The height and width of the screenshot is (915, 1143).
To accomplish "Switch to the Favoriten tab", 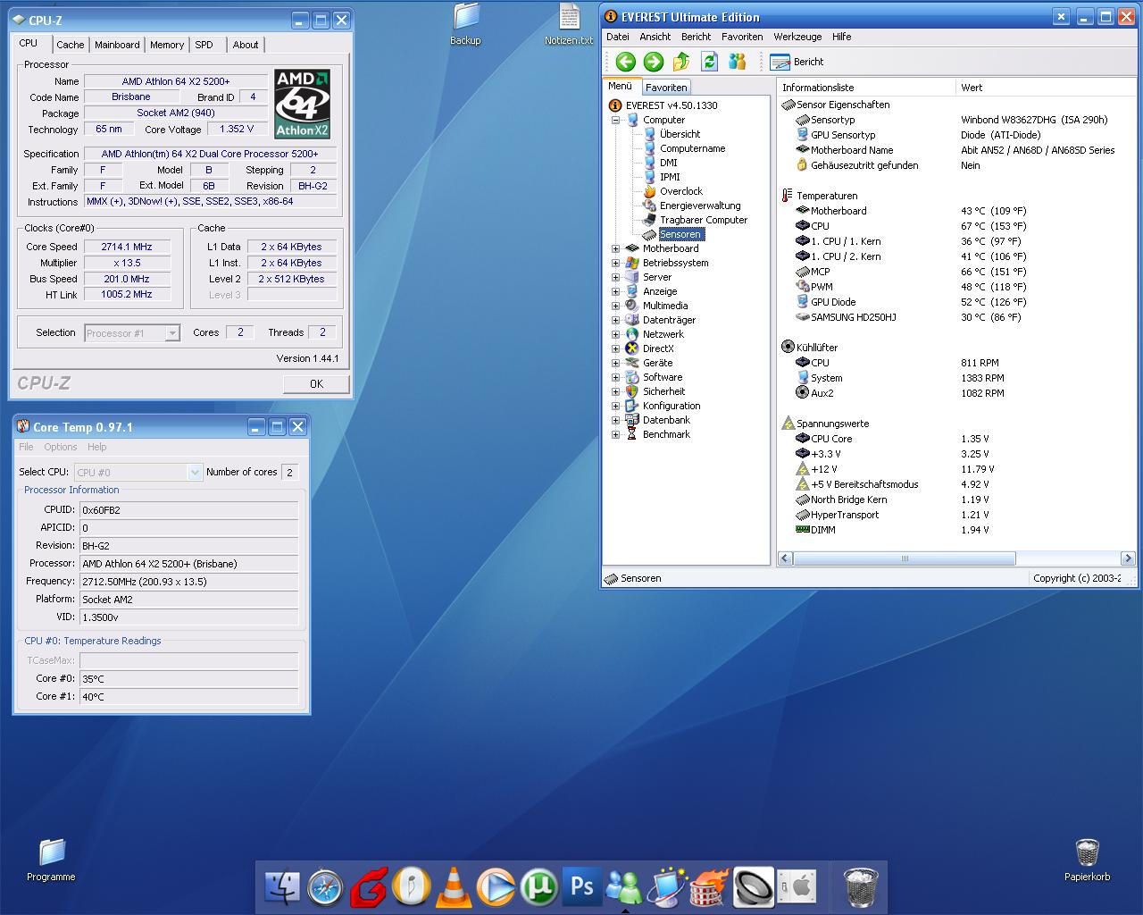I will (666, 88).
